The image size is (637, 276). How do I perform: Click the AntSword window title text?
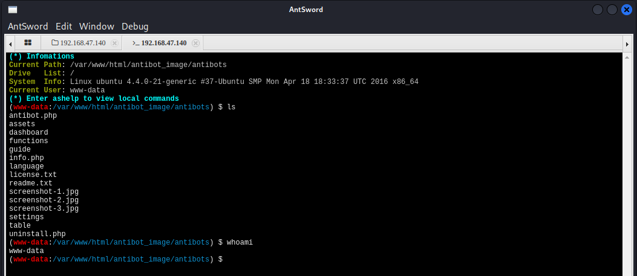306,9
